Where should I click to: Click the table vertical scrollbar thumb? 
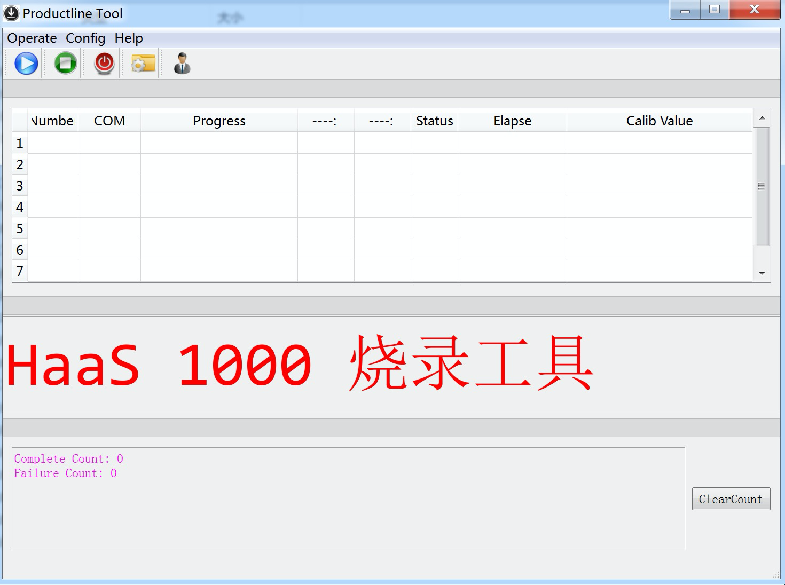pyautogui.click(x=762, y=186)
